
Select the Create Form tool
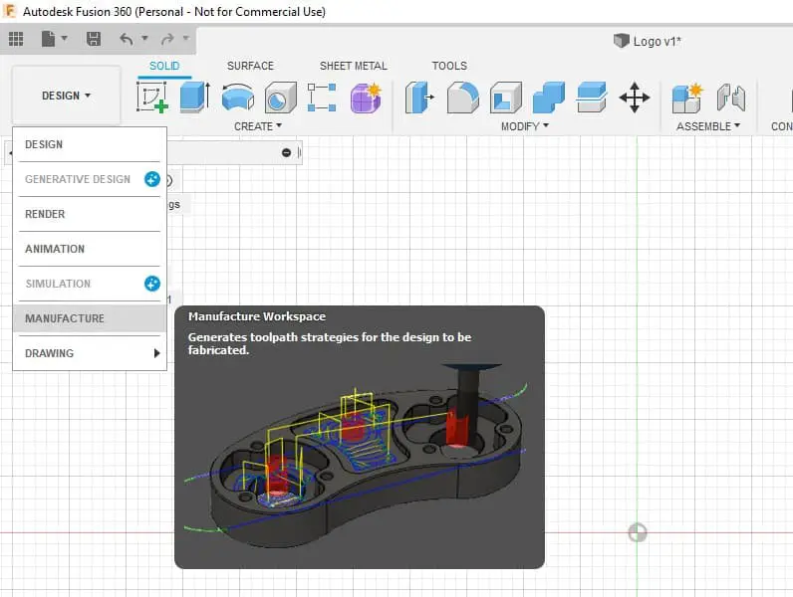click(366, 97)
